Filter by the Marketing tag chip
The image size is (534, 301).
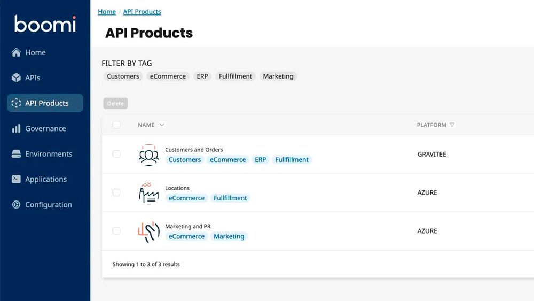278,76
